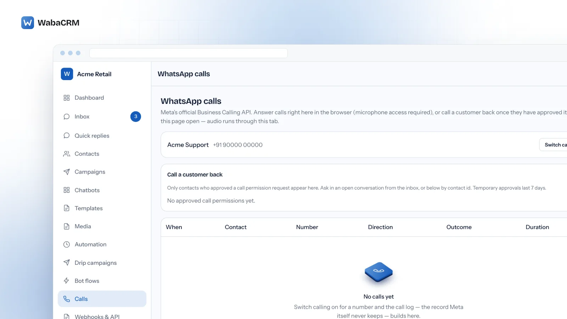Select Drip campaigns menu item
Viewport: 567px width, 319px height.
[x=102, y=263]
